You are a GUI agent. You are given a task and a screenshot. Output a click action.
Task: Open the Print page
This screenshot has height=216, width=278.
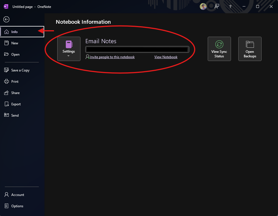coord(15,82)
